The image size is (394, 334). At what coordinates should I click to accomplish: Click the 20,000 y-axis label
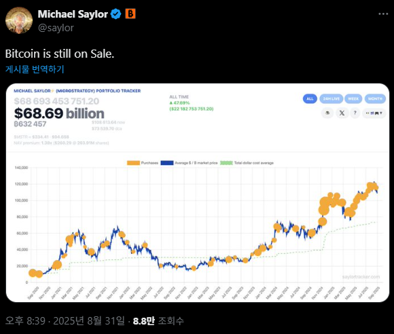(x=22, y=266)
